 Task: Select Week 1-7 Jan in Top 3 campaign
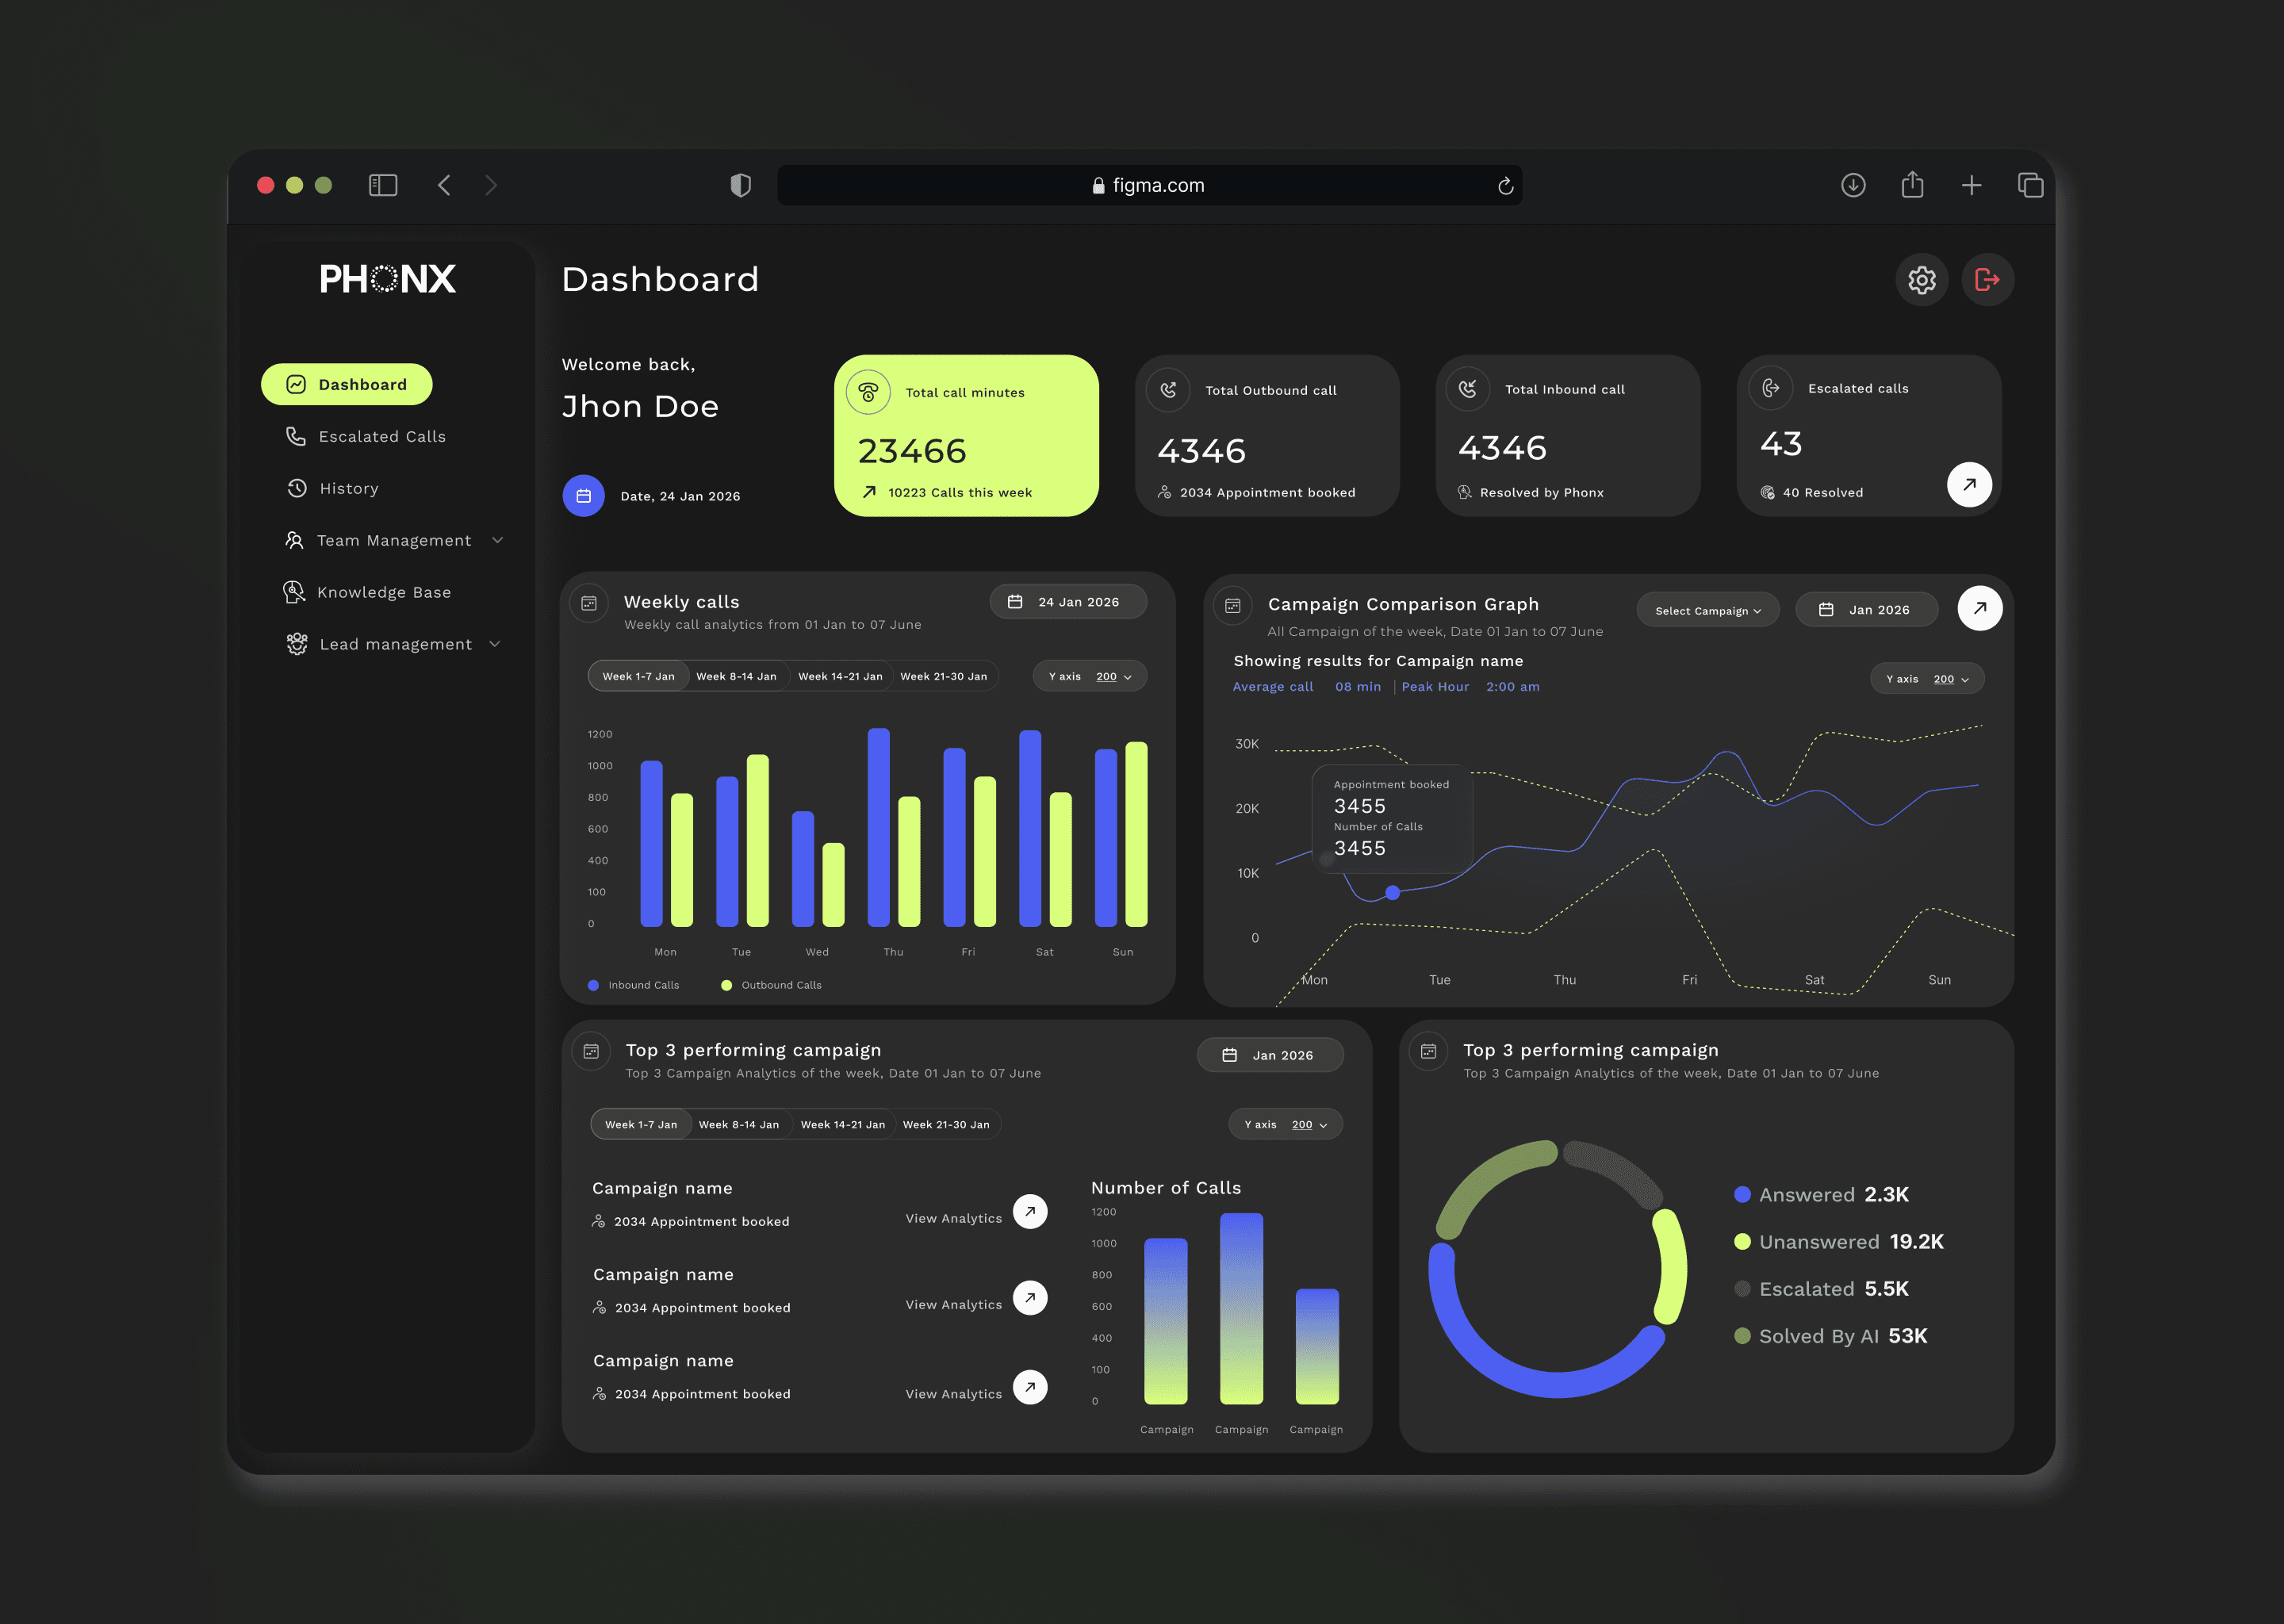641,1124
